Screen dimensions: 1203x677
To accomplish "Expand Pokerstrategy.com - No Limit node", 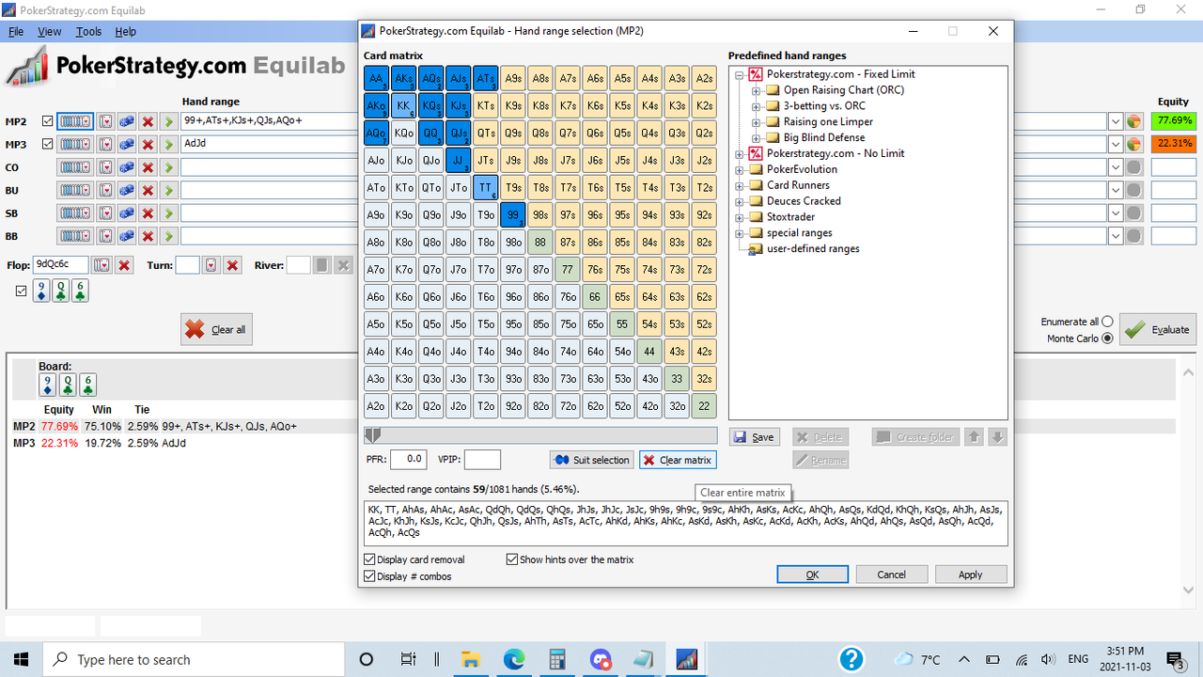I will pyautogui.click(x=740, y=153).
